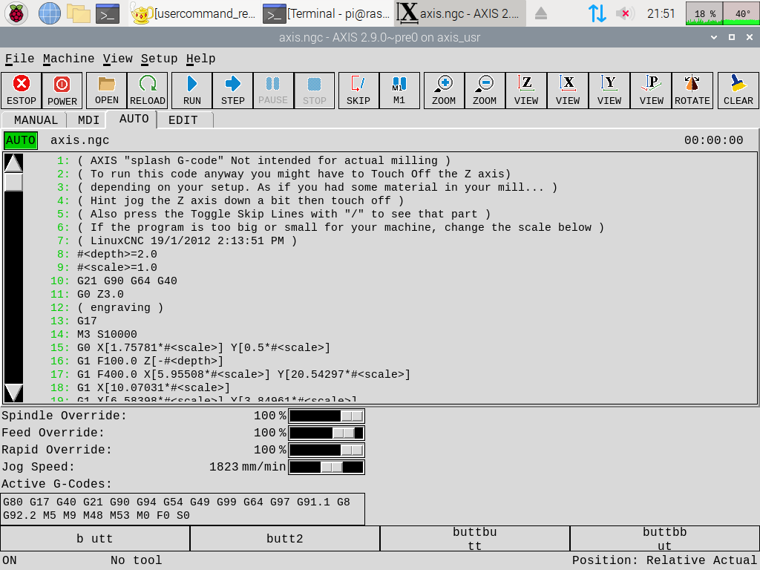The image size is (760, 570).
Task: Click the 'buttbb ut' user button
Action: click(x=665, y=539)
